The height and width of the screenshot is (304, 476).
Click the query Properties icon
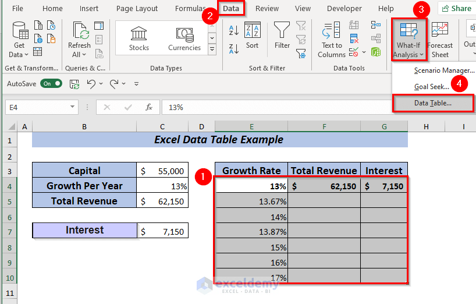99,40
